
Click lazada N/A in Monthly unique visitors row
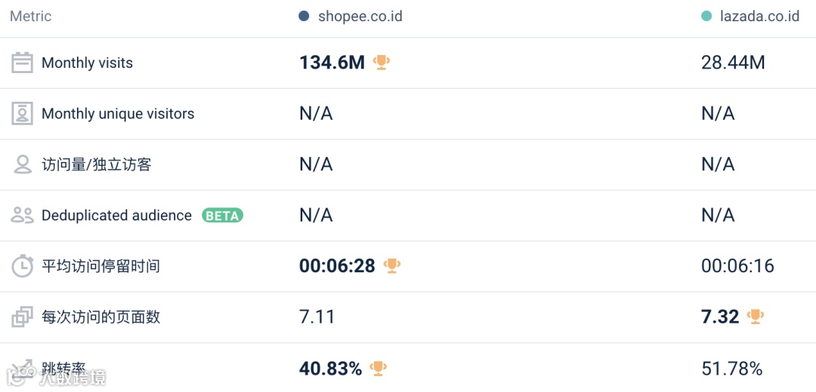click(718, 114)
